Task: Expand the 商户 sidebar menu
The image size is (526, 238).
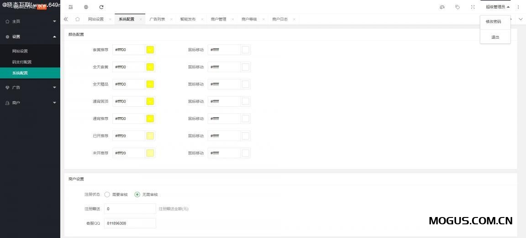Action: point(30,103)
